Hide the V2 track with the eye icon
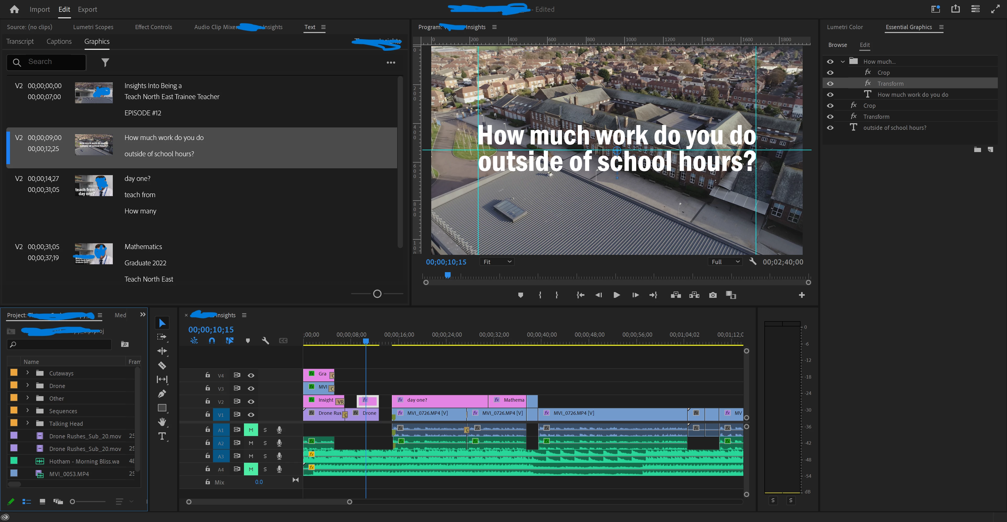Screen dimensions: 1007x522 251,401
